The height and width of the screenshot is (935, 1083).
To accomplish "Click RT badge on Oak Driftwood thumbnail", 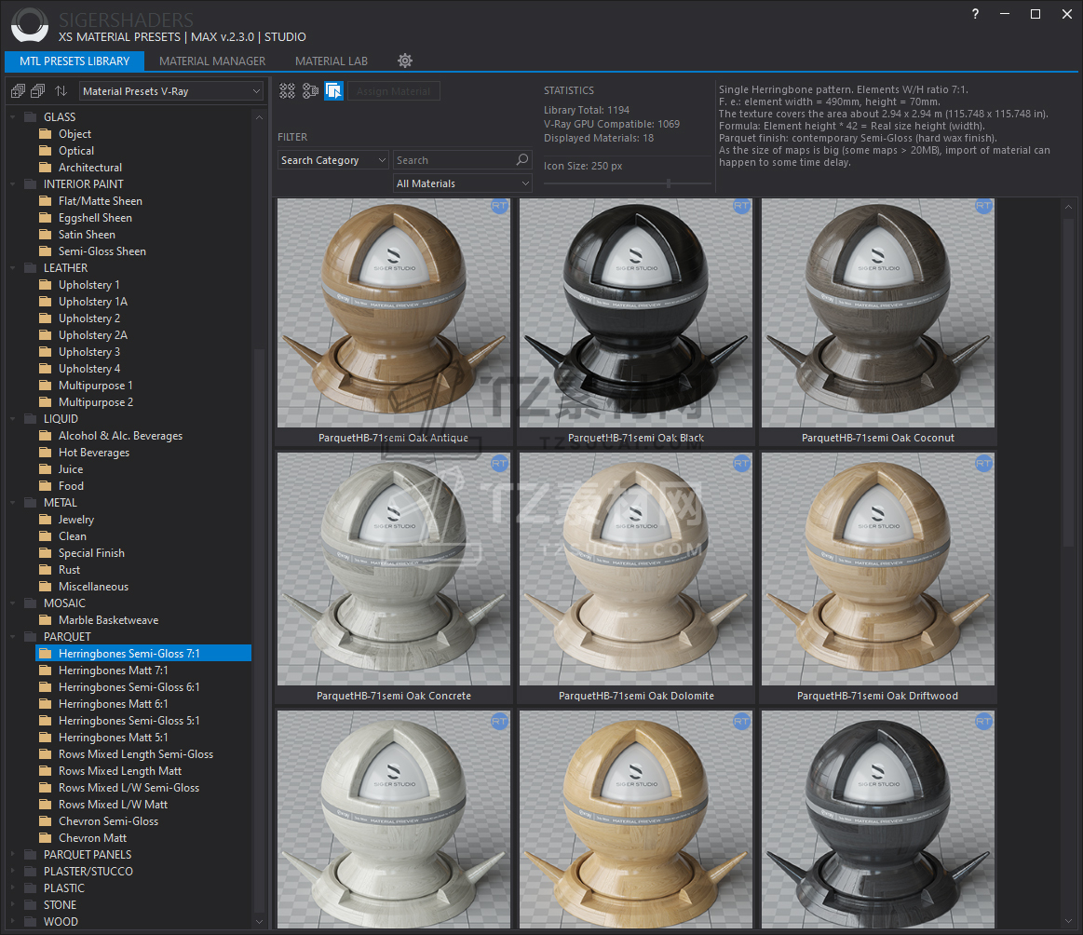I will pos(983,464).
